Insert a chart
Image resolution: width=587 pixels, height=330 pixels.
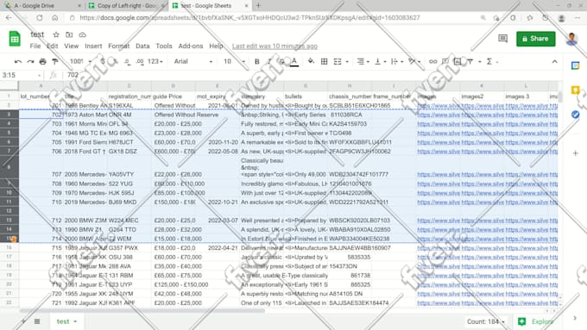458,62
